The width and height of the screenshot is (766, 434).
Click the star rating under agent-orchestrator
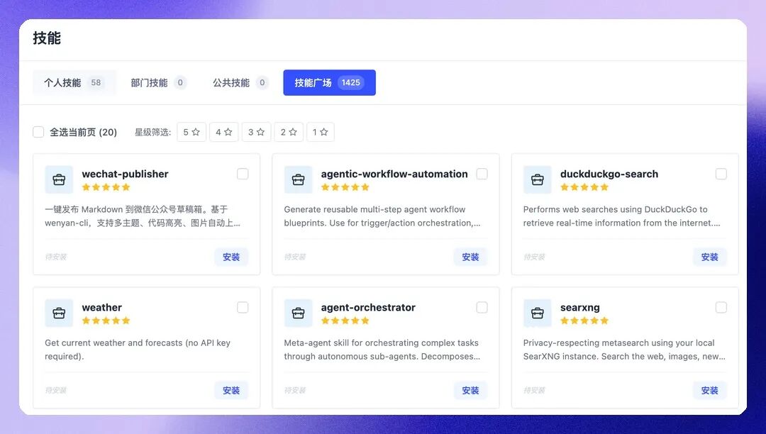coord(345,321)
